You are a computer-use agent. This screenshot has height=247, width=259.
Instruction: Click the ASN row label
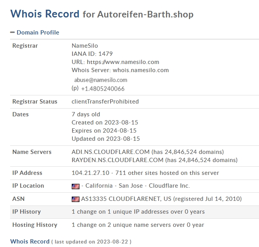click(x=18, y=199)
